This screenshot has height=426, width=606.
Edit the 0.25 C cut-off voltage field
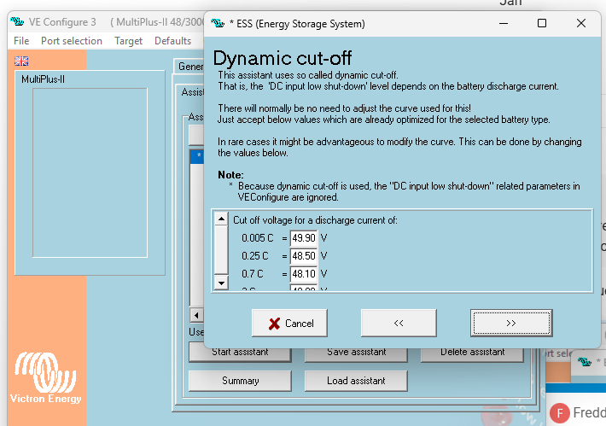coord(304,256)
